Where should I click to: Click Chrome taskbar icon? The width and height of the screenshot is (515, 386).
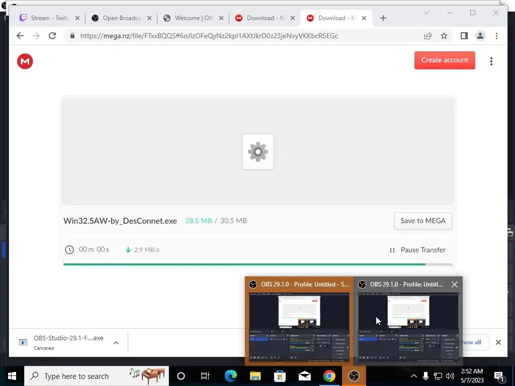[x=329, y=376]
